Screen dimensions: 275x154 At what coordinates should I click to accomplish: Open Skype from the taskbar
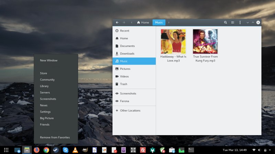(x=66, y=150)
